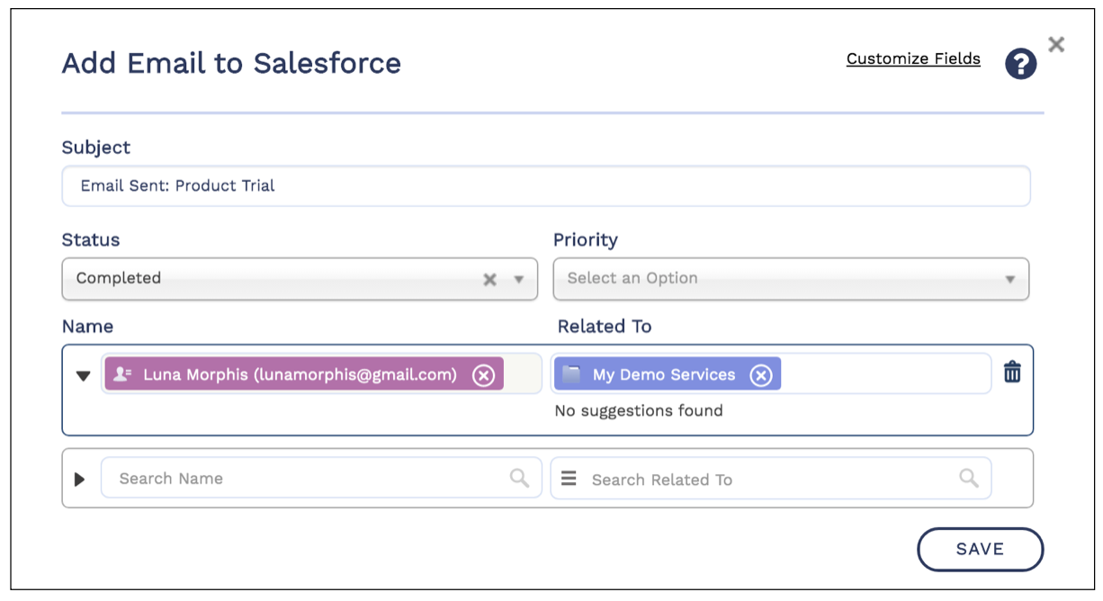Expand the empty search row triangle

79,480
